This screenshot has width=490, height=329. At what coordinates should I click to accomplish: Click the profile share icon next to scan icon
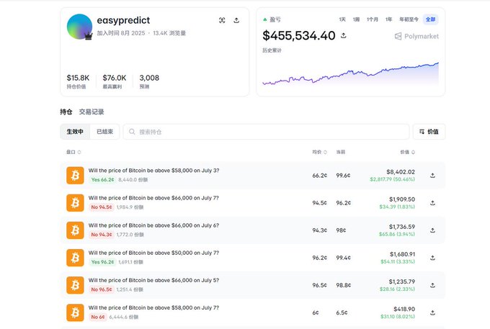236,20
